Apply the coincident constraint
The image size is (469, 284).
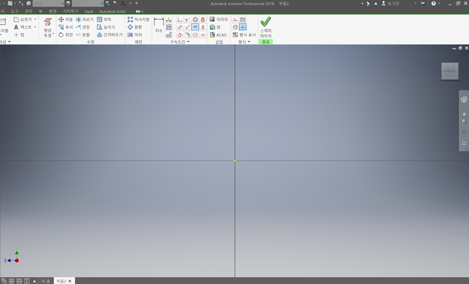[180, 19]
